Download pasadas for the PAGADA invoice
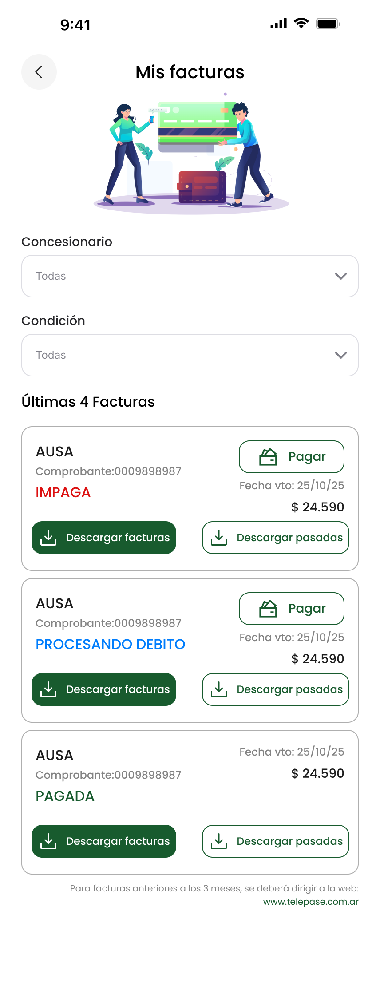380x990 pixels. point(276,841)
